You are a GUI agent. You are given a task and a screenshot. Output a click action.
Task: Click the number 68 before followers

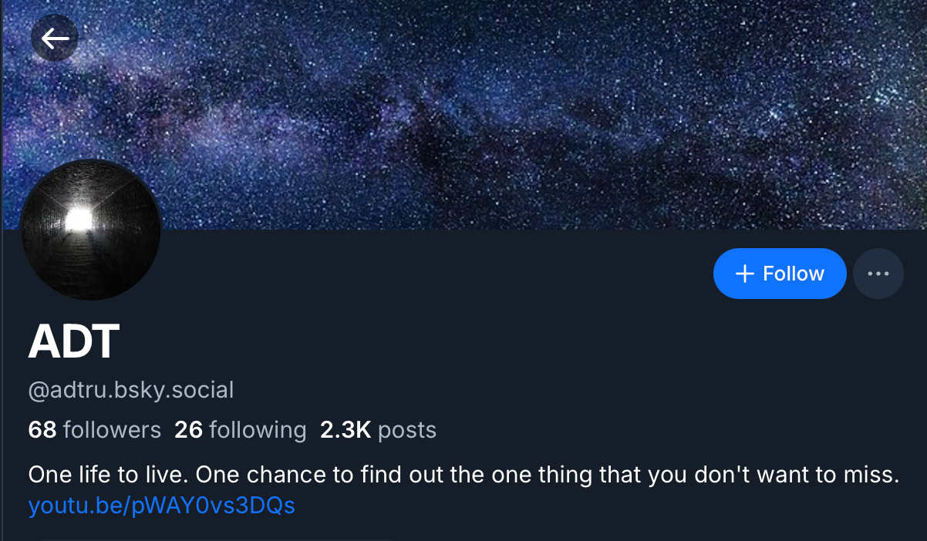(x=42, y=429)
